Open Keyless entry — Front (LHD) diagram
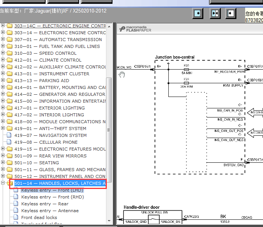The height and width of the screenshot is (227, 263). point(52,190)
